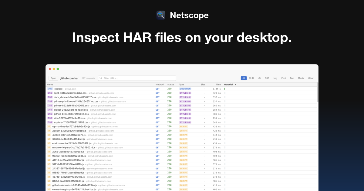
Task: Toggle the XHR request filter
Action: [x=251, y=78]
